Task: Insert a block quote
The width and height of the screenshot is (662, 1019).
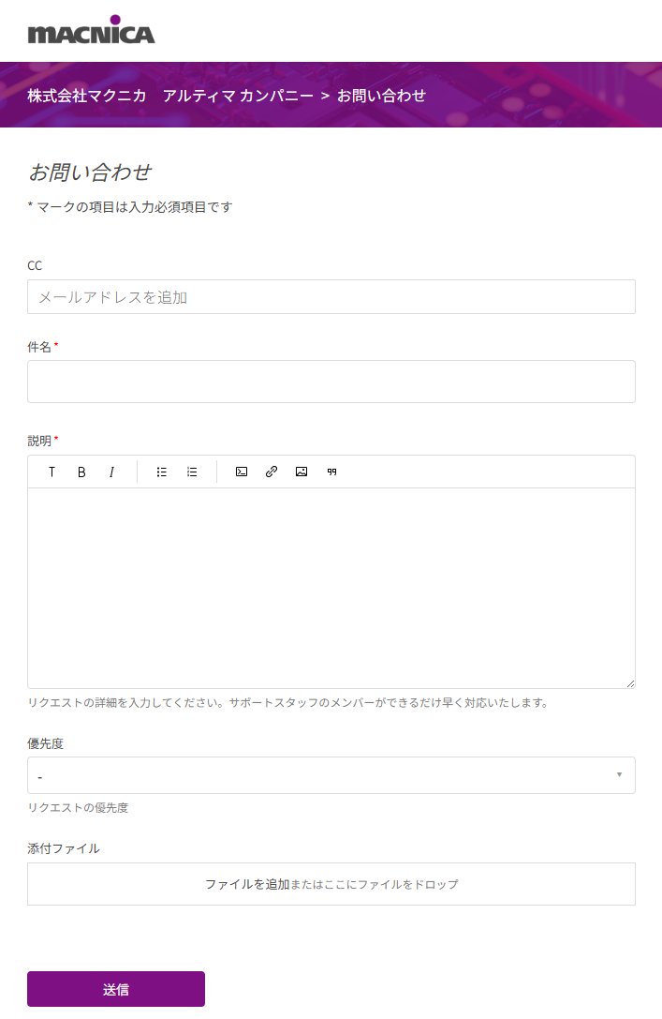Action: pos(331,472)
